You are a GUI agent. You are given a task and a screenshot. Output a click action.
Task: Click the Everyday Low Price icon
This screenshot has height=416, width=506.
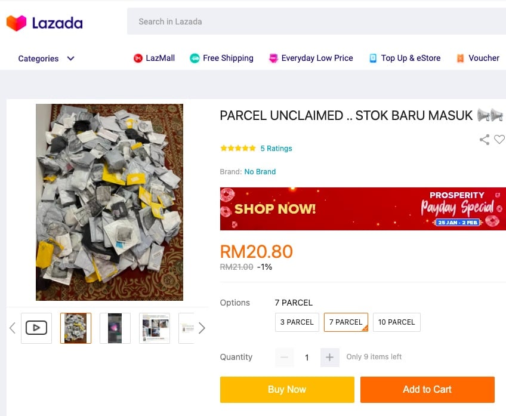273,58
